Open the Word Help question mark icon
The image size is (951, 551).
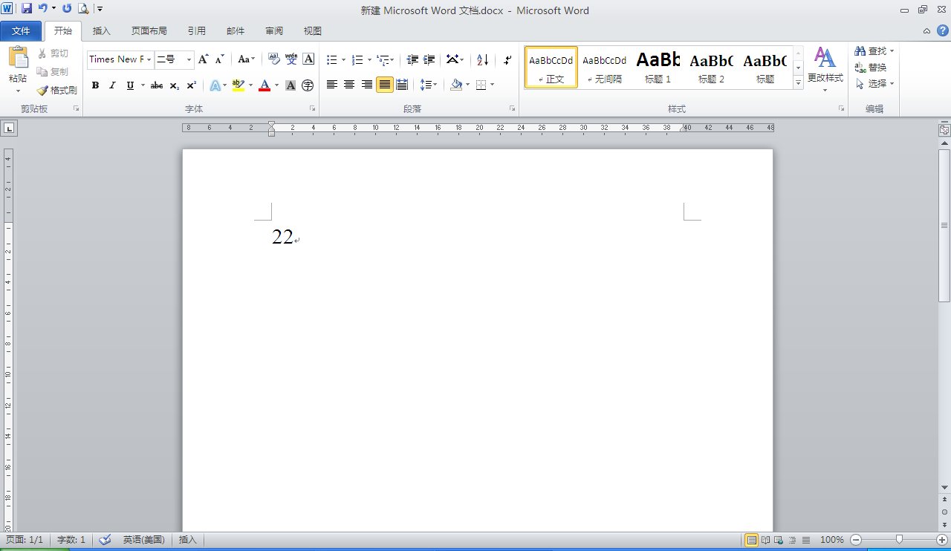point(942,30)
